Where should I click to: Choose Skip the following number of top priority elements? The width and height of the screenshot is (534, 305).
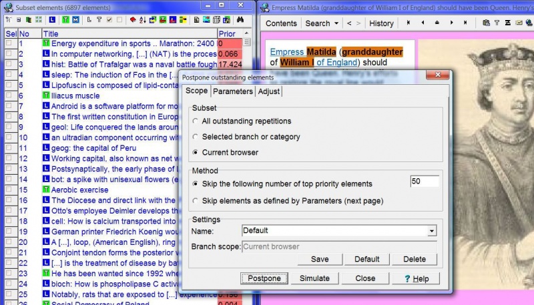[195, 184]
